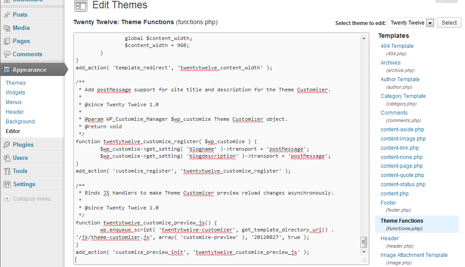Viewport: 465px width, 267px height.
Task: Click the Posts pushpin icon
Action: click(x=7, y=14)
